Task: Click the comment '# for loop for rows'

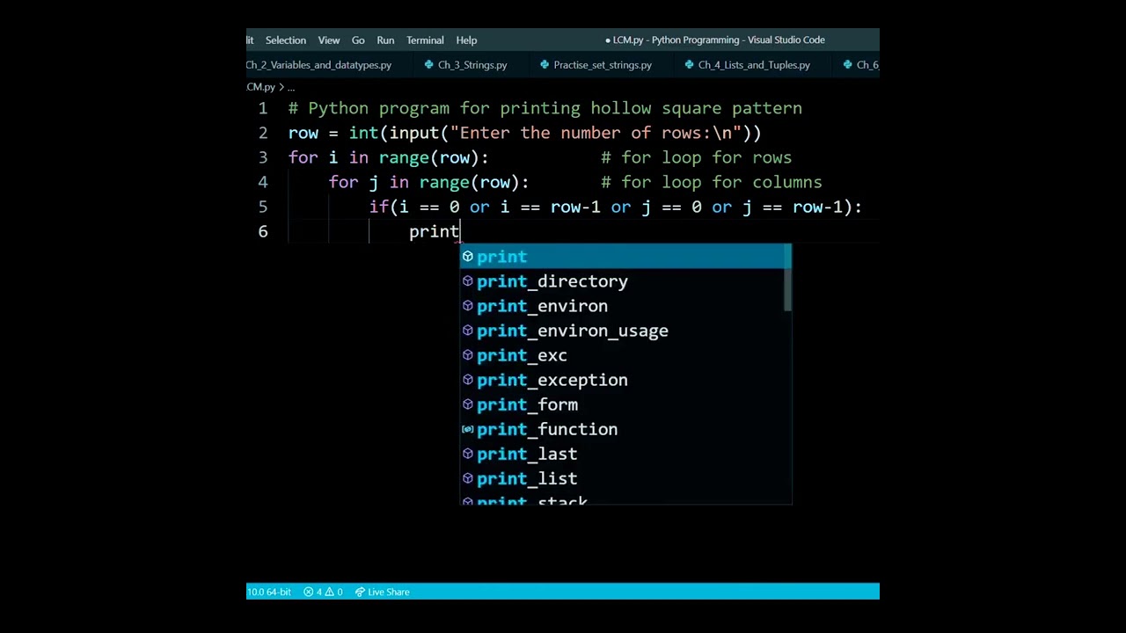Action: pyautogui.click(x=696, y=157)
